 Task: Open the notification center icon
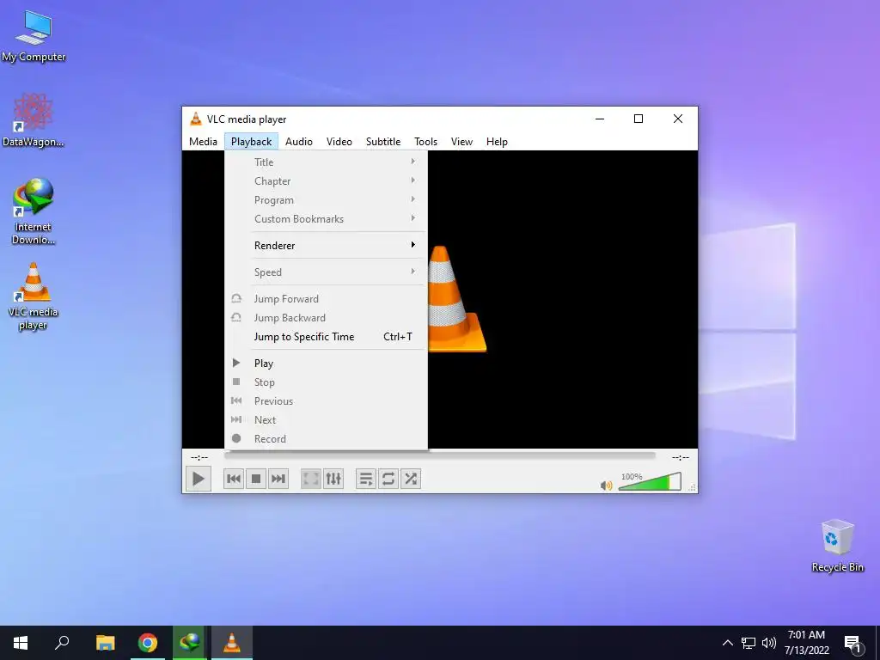(x=852, y=644)
